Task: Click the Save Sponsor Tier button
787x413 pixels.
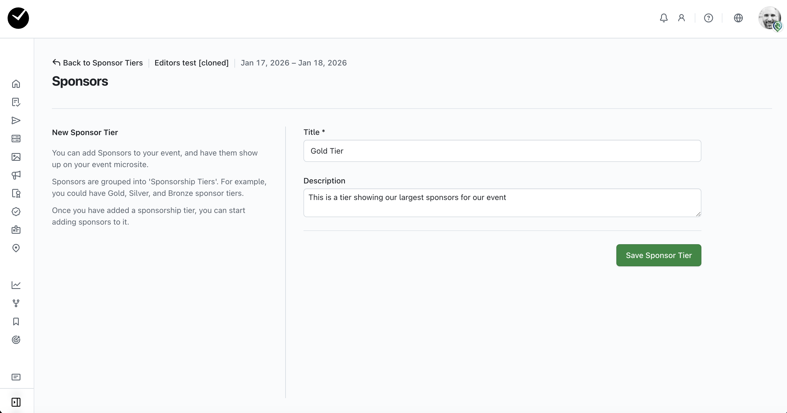Action: click(658, 255)
